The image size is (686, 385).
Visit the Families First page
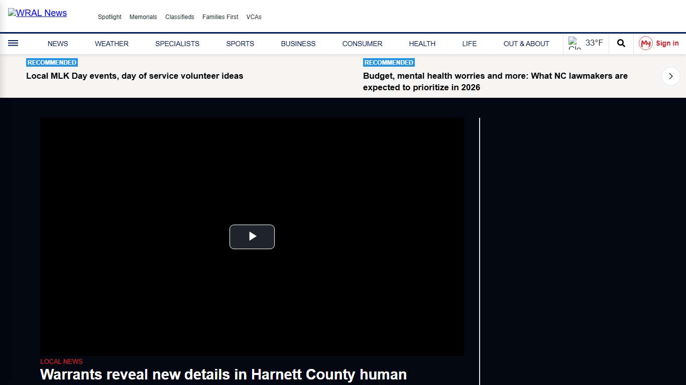(x=220, y=17)
